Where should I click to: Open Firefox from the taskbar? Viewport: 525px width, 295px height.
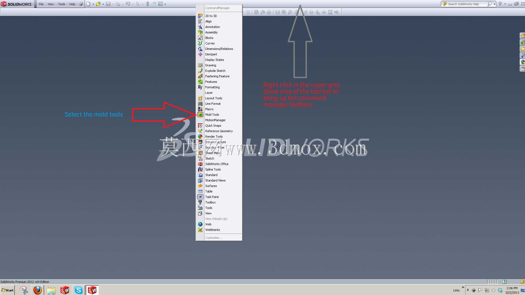(38, 290)
